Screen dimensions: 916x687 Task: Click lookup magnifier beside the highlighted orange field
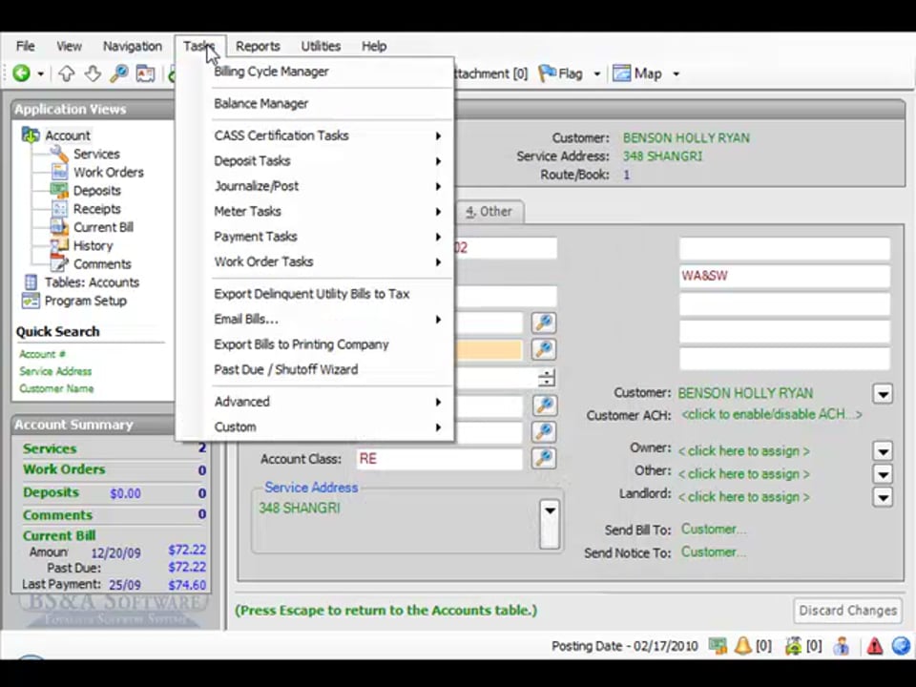[543, 349]
